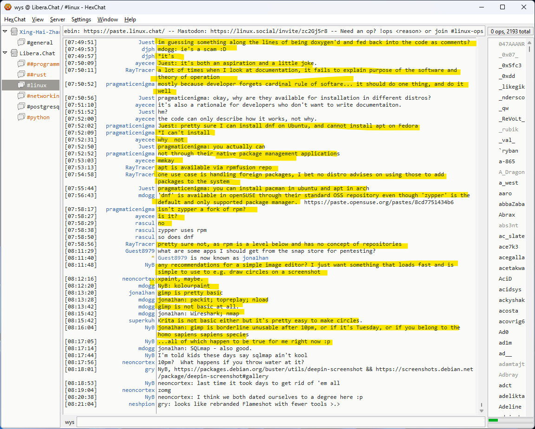Viewport: 535px width, 429px height.
Task: Click the #python channel icon
Action: click(21, 117)
